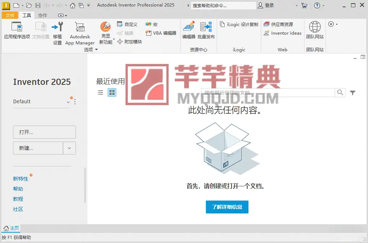Click the 搜索最近使用的文档 search box

(268, 92)
